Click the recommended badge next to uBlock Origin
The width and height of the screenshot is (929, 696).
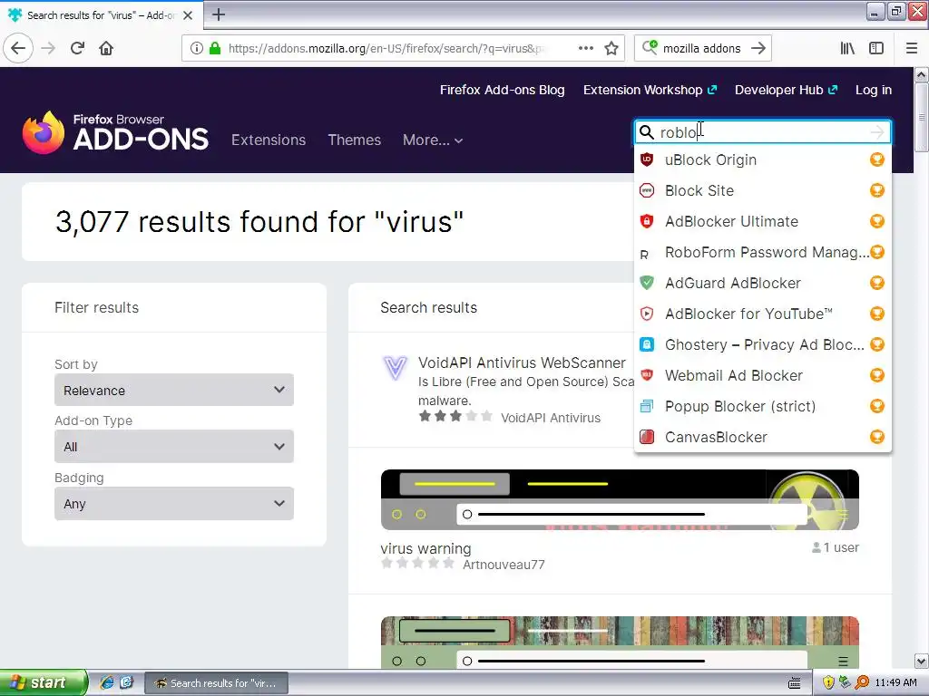point(877,159)
